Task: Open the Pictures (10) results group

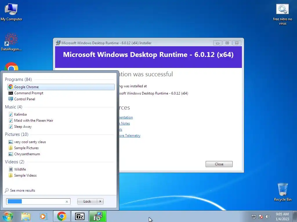Action: (x=17, y=134)
